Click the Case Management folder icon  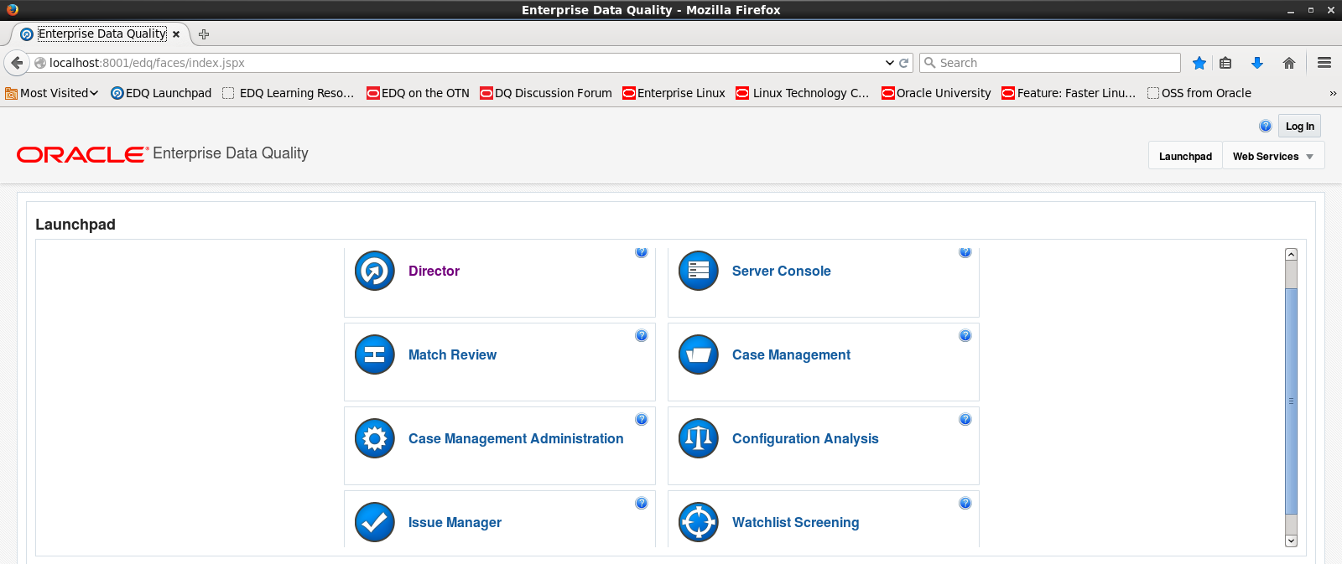(699, 354)
